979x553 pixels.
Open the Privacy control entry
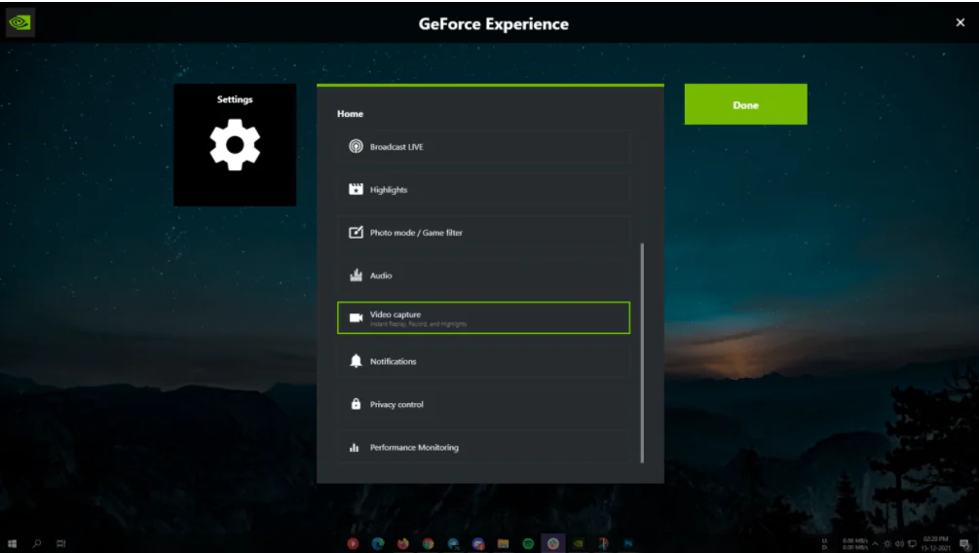point(483,404)
